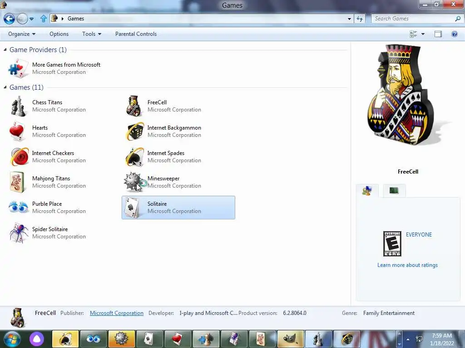This screenshot has height=348, width=465.
Task: Select the Spider Solitaire spider icon
Action: pos(18,233)
